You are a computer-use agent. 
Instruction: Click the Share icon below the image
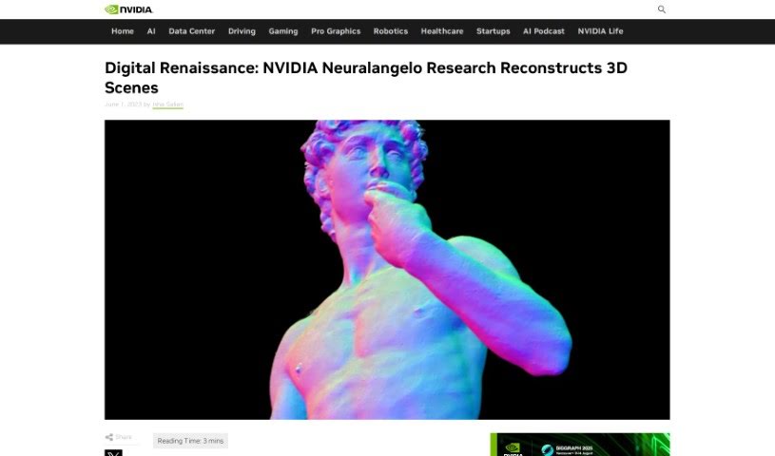click(x=109, y=437)
